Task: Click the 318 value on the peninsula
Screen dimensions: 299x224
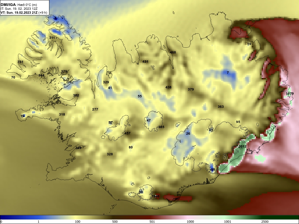Action: [62, 114]
